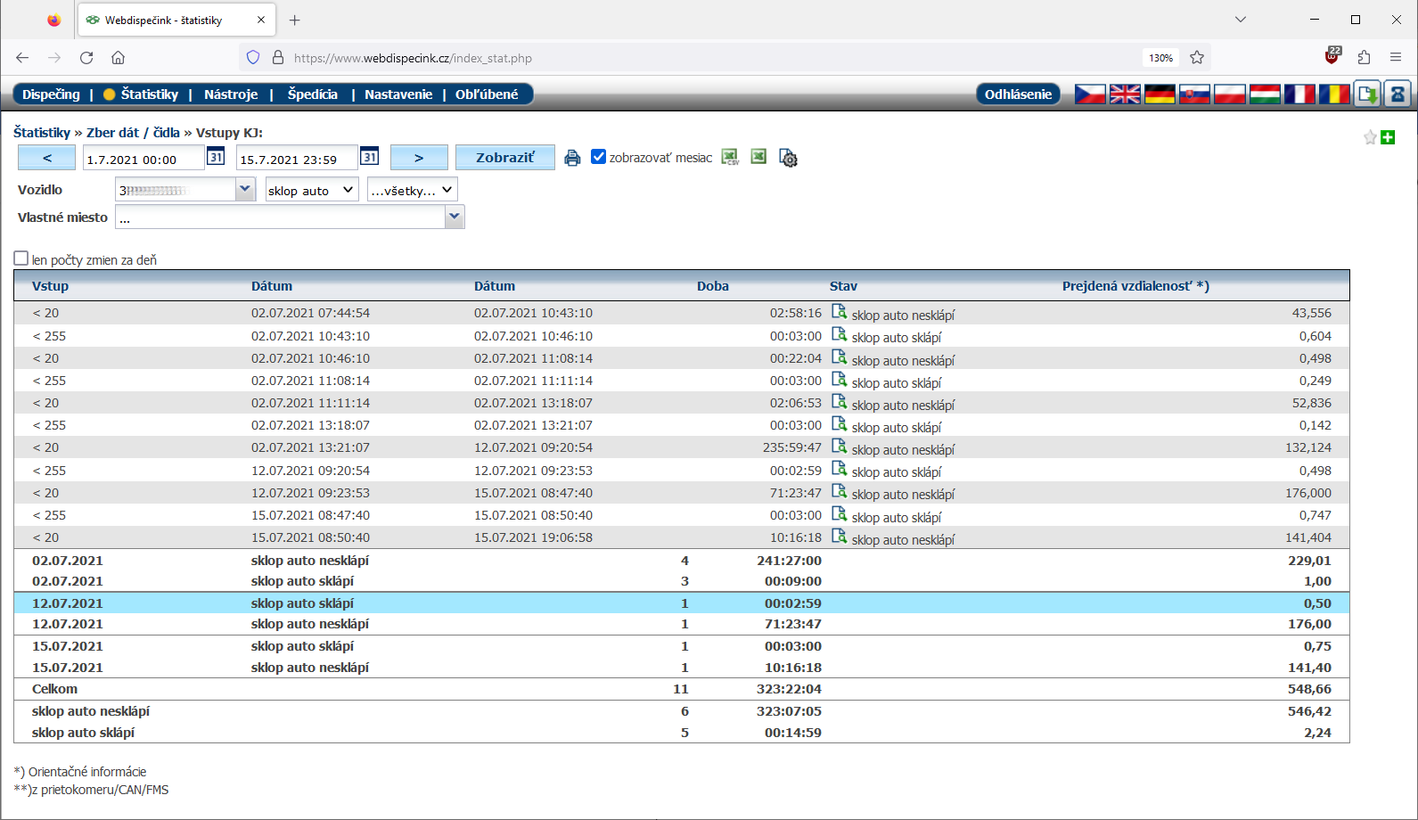Export the table to Excel
Viewport: 1418px width, 820px height.
pyautogui.click(x=758, y=157)
